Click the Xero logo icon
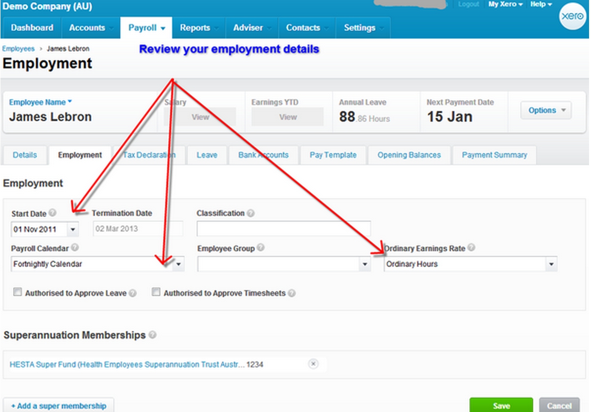 point(572,16)
